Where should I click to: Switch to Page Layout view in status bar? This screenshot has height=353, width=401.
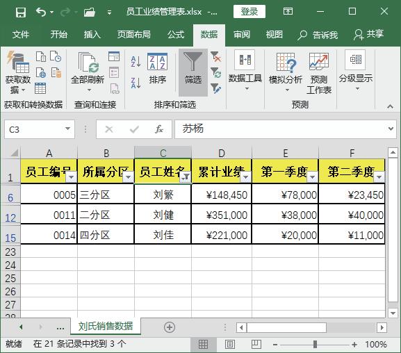(x=230, y=344)
